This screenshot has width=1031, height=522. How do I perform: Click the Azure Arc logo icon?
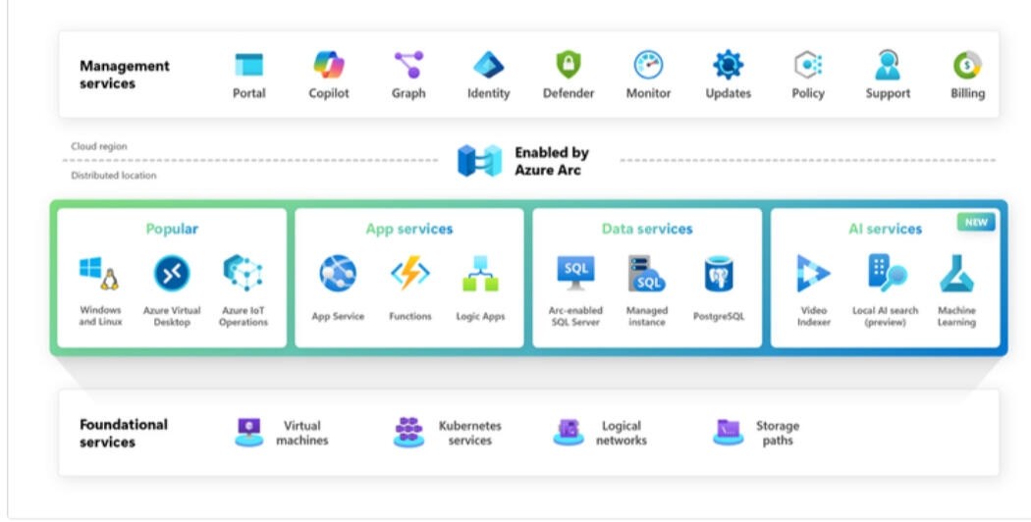pos(479,160)
